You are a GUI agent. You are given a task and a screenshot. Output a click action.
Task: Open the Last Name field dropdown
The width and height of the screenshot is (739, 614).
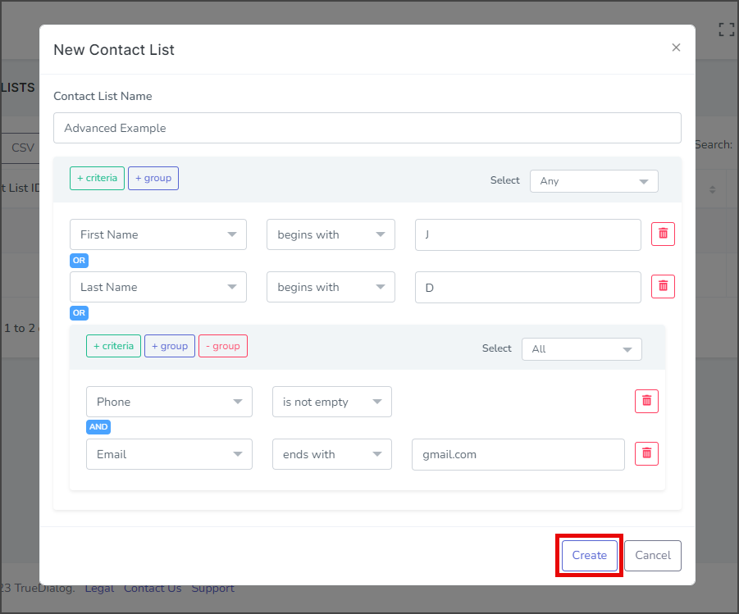[157, 286]
